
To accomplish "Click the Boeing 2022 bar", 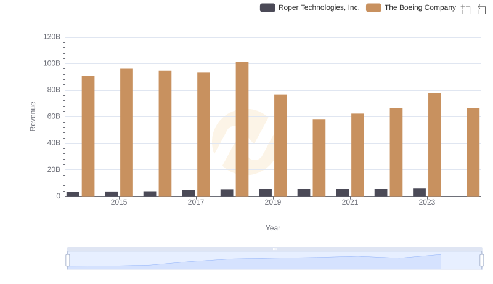I will tap(396, 152).
